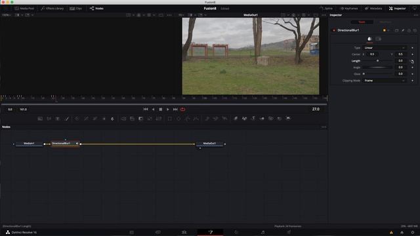
Task: Toggle DirectionalBlur1 enable switch in Inspector
Action: click(334, 31)
